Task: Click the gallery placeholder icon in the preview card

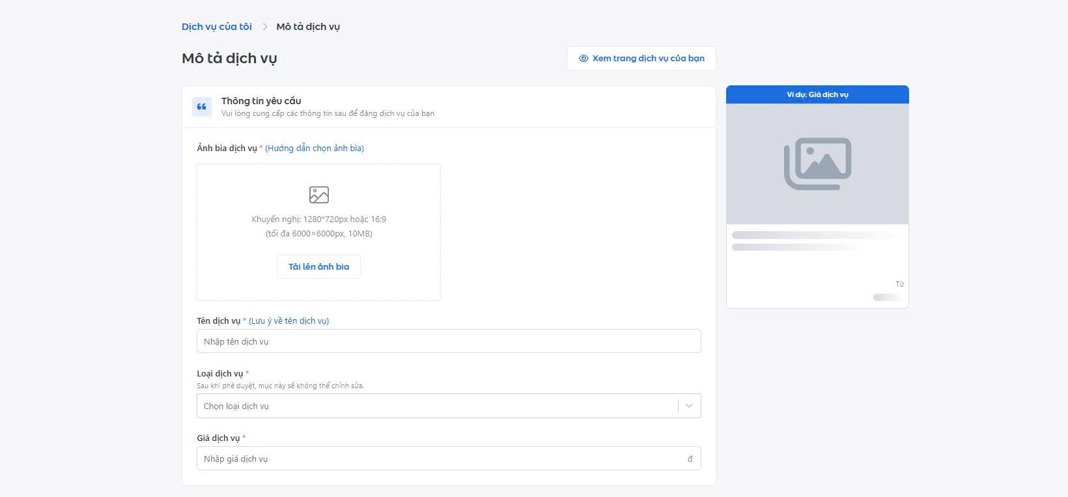Action: tap(817, 163)
